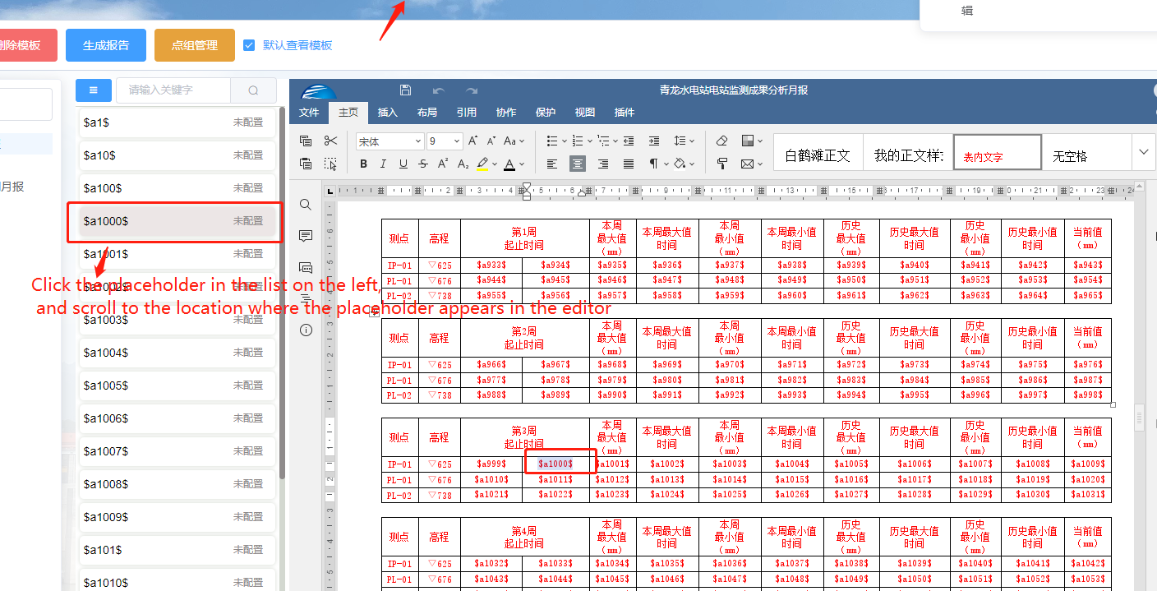Paste clipboard contents with the paste icon
The height and width of the screenshot is (591, 1157).
[x=306, y=164]
